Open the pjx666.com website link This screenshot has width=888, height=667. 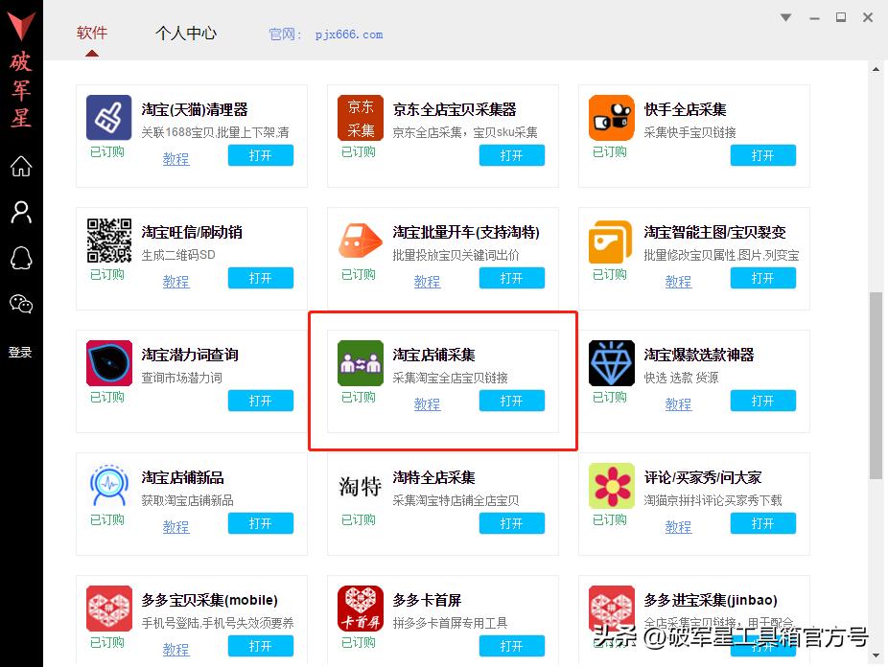coord(349,34)
